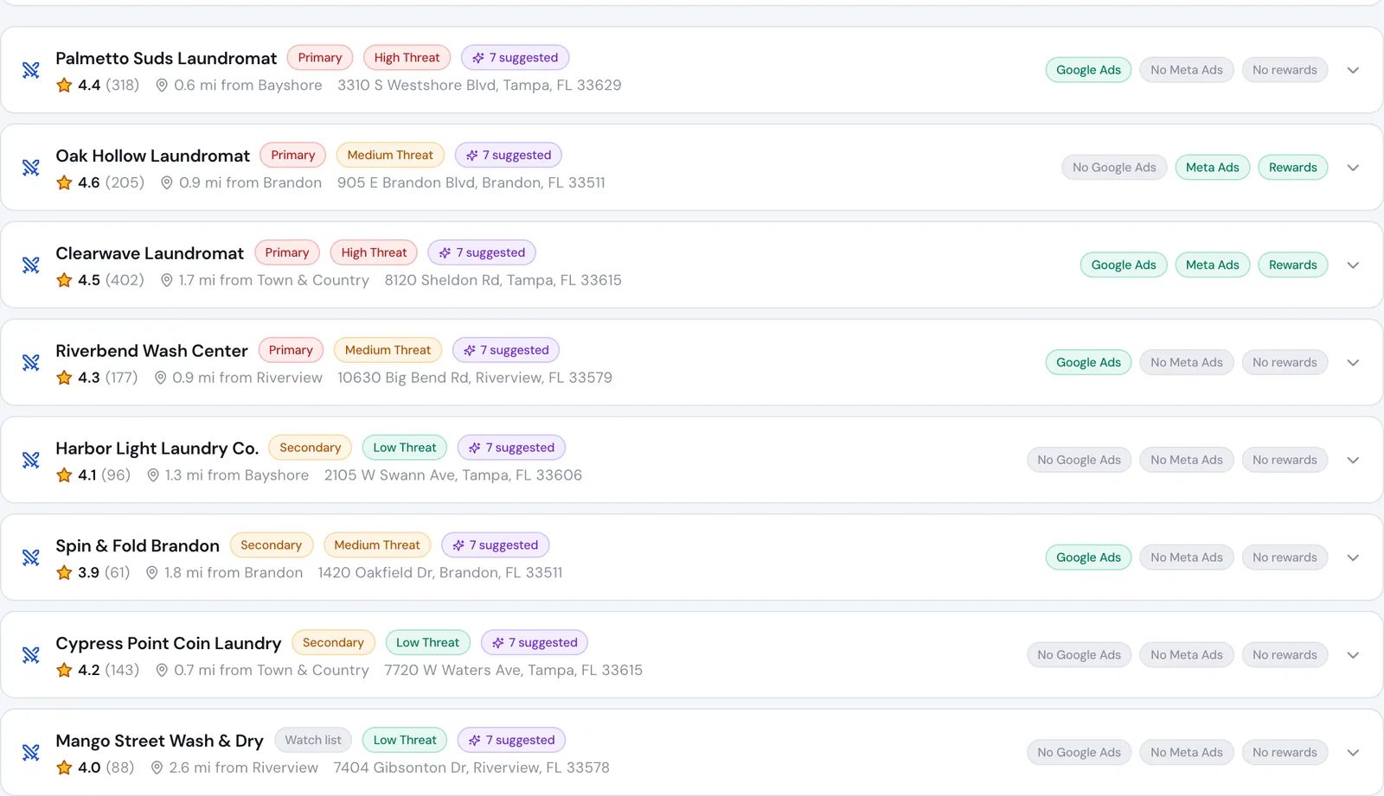Expand the Spin & Fold Brandon row chevron
The height and width of the screenshot is (796, 1384).
pos(1354,557)
